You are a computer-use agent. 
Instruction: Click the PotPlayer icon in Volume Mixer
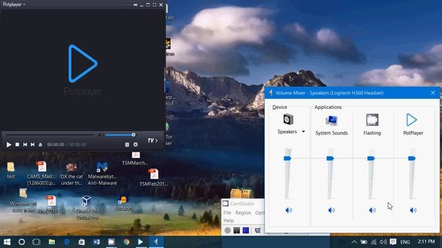point(412,120)
